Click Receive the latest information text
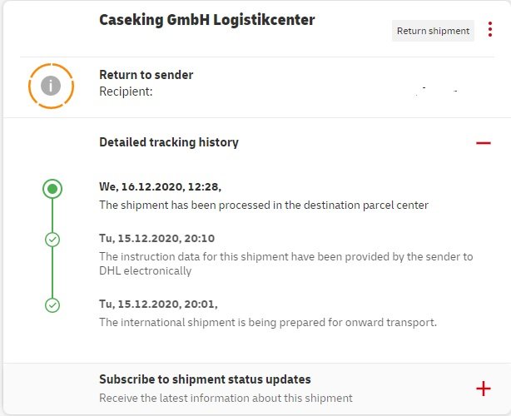Viewport: 511px width, 416px height. coord(226,398)
